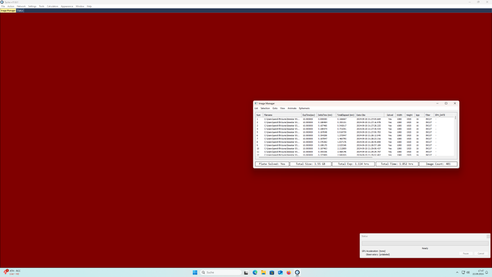Screen dimensions: 492x277
Task: Open the Windows Start menu
Action: click(195, 272)
